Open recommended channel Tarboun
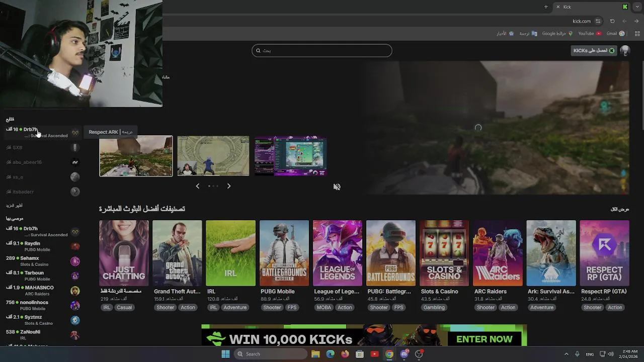Screen dimensions: 644x362 42,276
